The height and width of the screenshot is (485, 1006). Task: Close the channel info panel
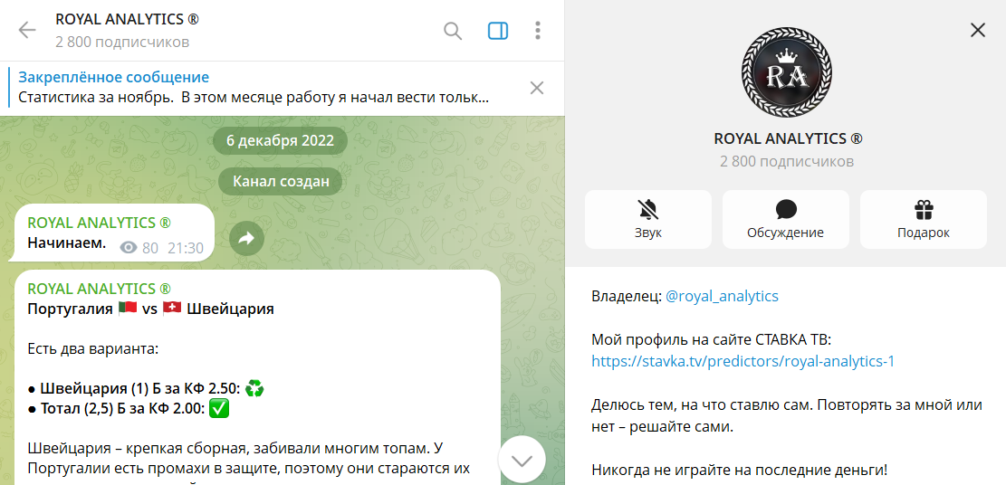[978, 30]
